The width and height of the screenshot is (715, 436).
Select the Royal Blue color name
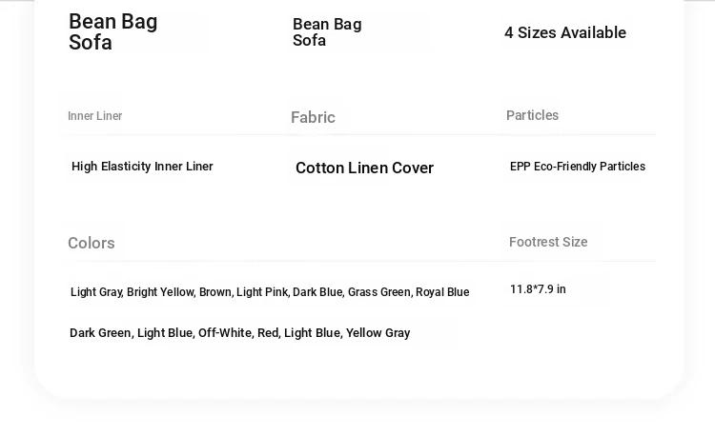click(442, 292)
